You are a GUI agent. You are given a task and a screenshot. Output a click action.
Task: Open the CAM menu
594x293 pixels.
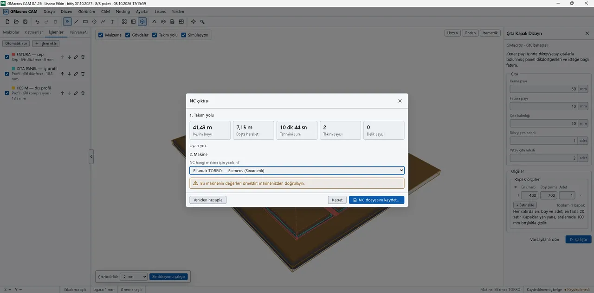pos(105,12)
